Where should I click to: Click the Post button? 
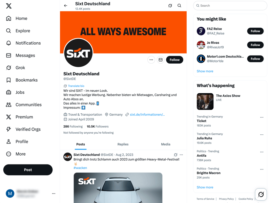click(28, 170)
